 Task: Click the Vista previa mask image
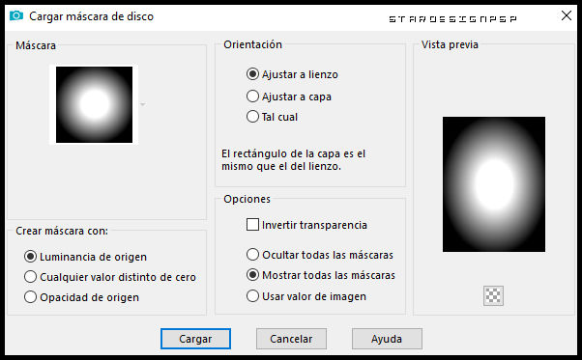coord(494,184)
